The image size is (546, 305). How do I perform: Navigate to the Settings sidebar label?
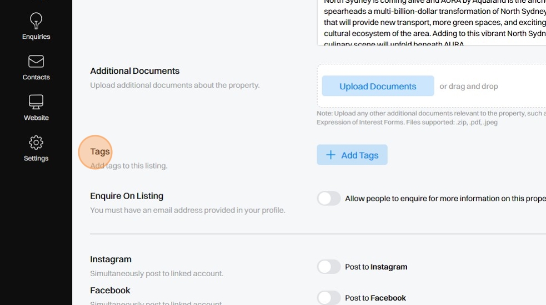click(36, 158)
